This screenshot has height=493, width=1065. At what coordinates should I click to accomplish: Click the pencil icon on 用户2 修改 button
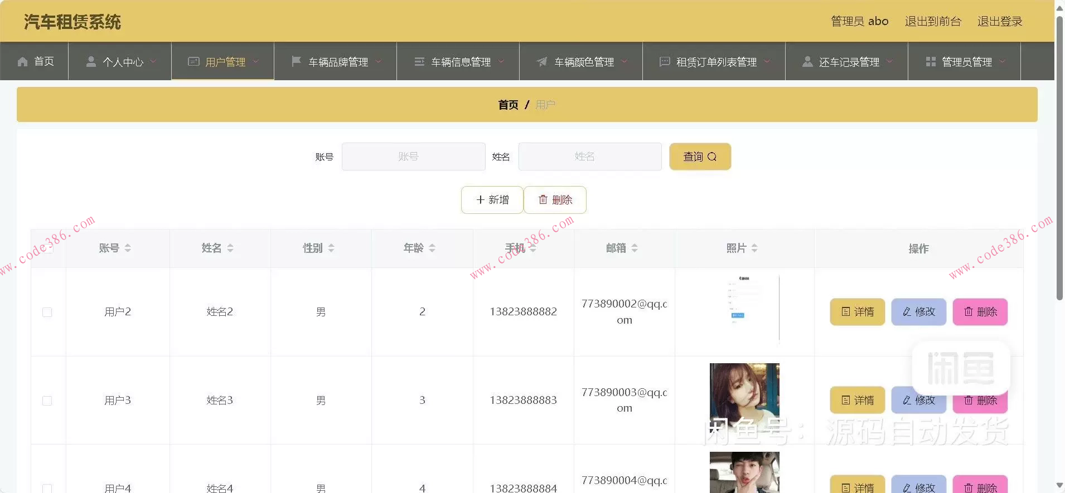pos(907,312)
